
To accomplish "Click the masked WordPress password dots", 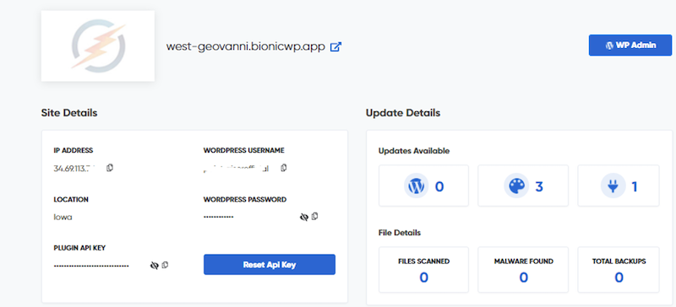I will (x=219, y=217).
